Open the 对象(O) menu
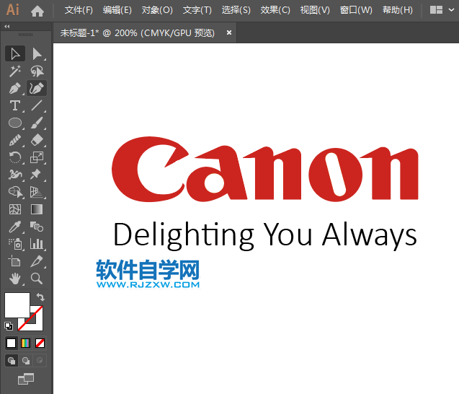 pos(157,10)
